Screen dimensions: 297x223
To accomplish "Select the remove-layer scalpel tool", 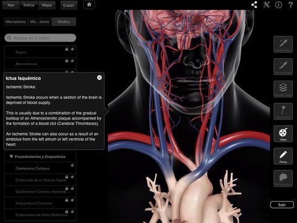I will click(x=283, y=66).
